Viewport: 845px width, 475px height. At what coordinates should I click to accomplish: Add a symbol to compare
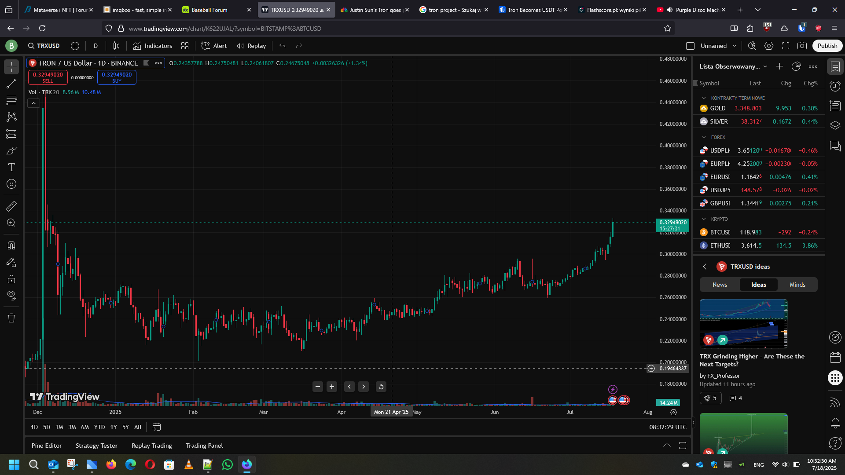(x=75, y=46)
